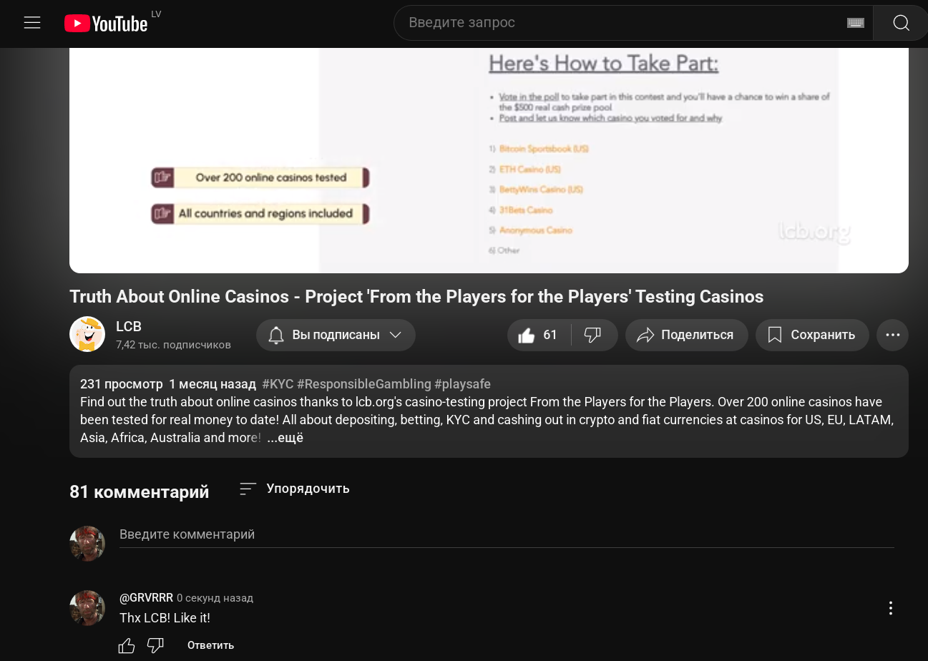This screenshot has height=661, width=928.
Task: Open the Упорядочить comment sort menu
Action: pos(294,489)
